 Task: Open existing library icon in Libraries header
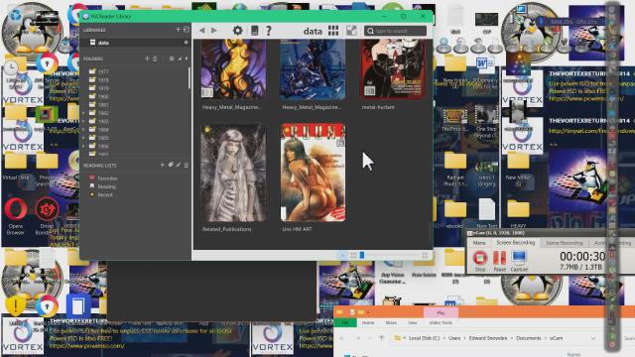(187, 30)
